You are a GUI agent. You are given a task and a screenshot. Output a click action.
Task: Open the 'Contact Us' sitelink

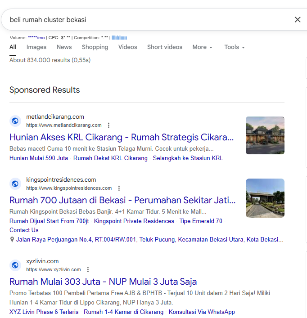click(x=24, y=230)
